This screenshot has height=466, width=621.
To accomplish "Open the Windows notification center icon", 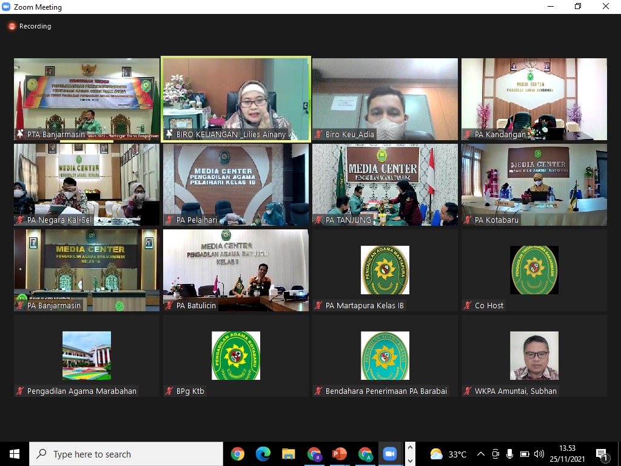I will [602, 454].
